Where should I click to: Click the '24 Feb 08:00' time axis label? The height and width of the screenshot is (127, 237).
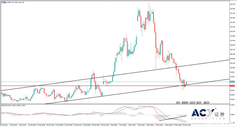tap(95, 125)
